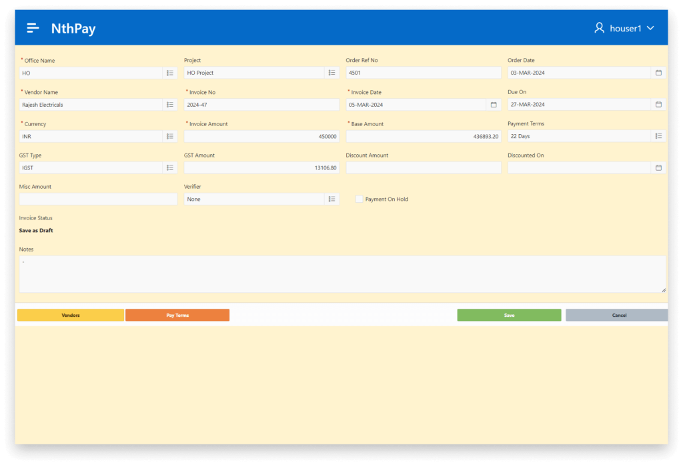Open the Discounted On calendar picker

tap(658, 168)
